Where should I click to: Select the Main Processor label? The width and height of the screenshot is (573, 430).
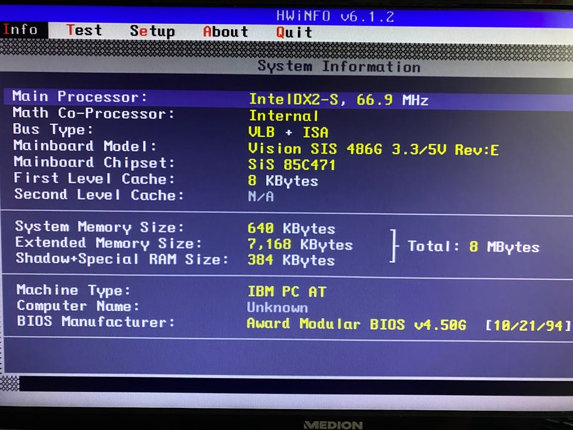pos(79,97)
